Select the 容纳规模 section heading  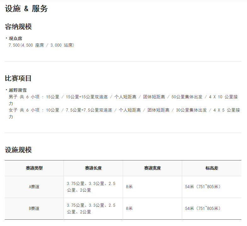click(x=18, y=26)
